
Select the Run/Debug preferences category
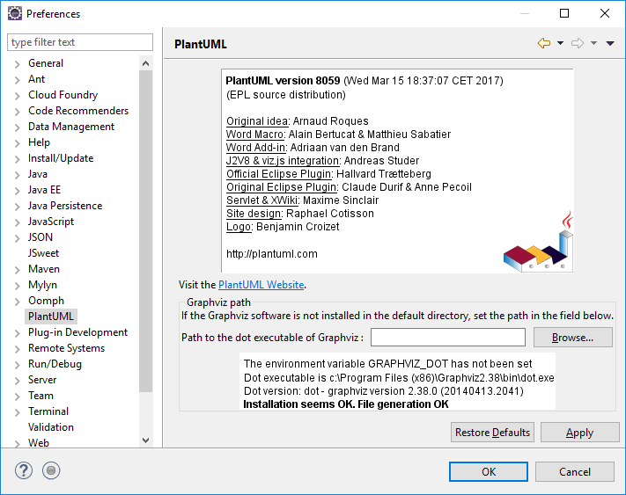(x=55, y=364)
